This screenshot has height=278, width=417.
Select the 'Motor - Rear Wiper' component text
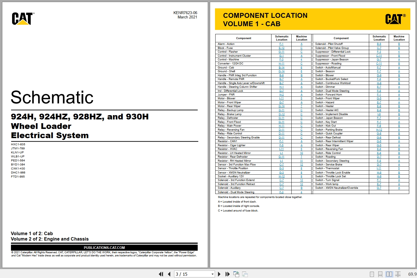pyautogui.click(x=229, y=106)
